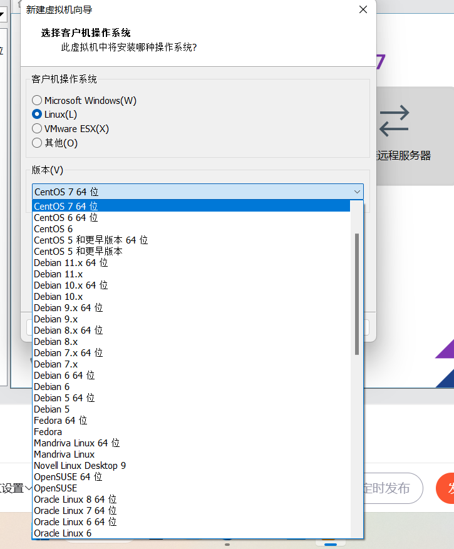The height and width of the screenshot is (549, 454).
Task: Pick the CentOS 6 entry
Action: pyautogui.click(x=191, y=228)
